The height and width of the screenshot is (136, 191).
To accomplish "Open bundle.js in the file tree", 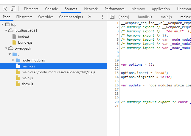I will pyautogui.click(x=25, y=42).
